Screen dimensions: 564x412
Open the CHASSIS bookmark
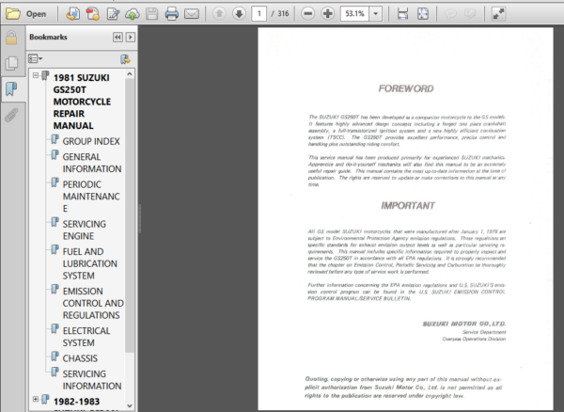[80, 358]
